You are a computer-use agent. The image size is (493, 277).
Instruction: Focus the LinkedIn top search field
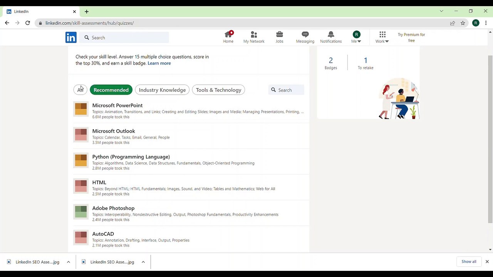pos(125,38)
